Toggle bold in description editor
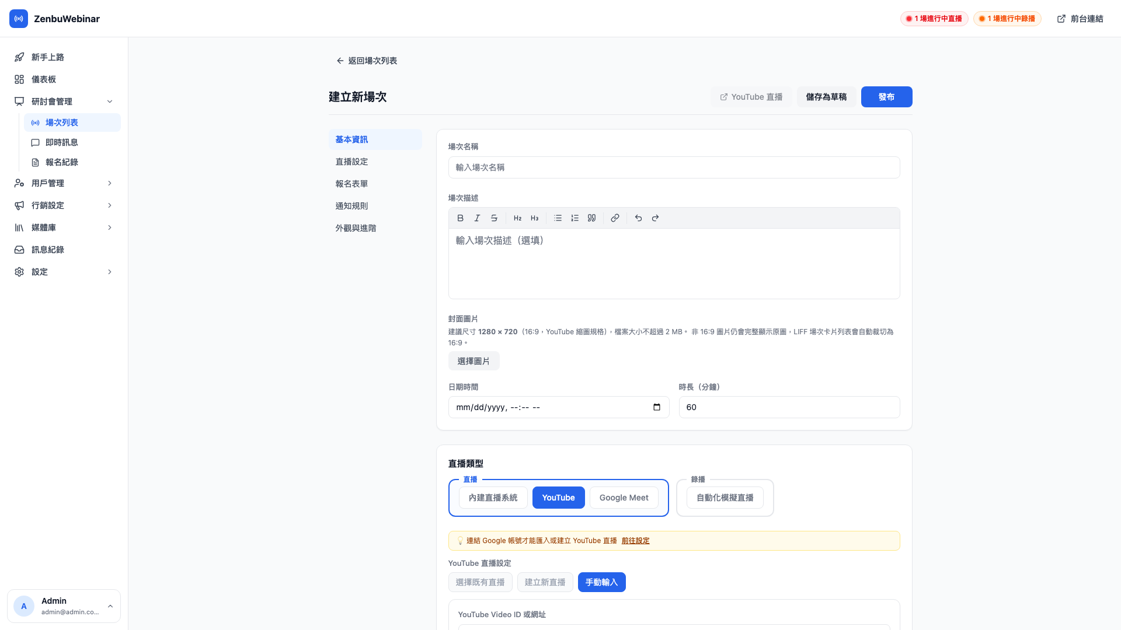1121x630 pixels. click(x=460, y=218)
